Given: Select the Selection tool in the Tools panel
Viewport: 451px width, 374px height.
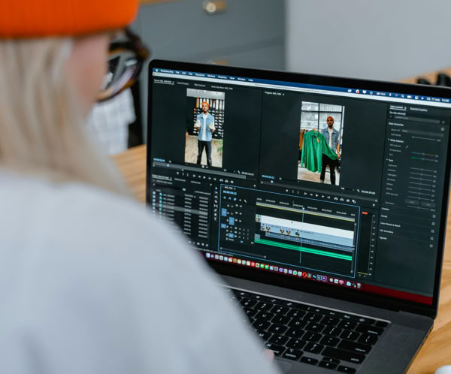Looking at the screenshot, I should pyautogui.click(x=216, y=189).
